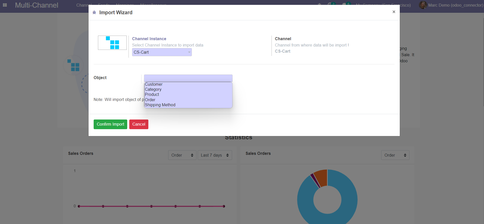This screenshot has width=484, height=224.
Task: Click the Multi-Channel app title
Action: click(x=37, y=5)
